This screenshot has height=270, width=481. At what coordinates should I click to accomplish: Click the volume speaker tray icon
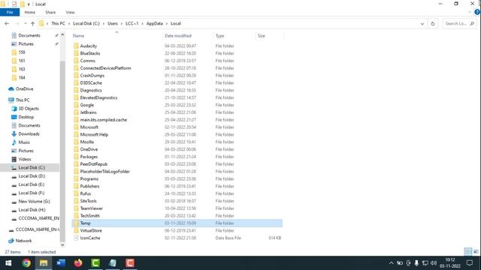[434, 263]
